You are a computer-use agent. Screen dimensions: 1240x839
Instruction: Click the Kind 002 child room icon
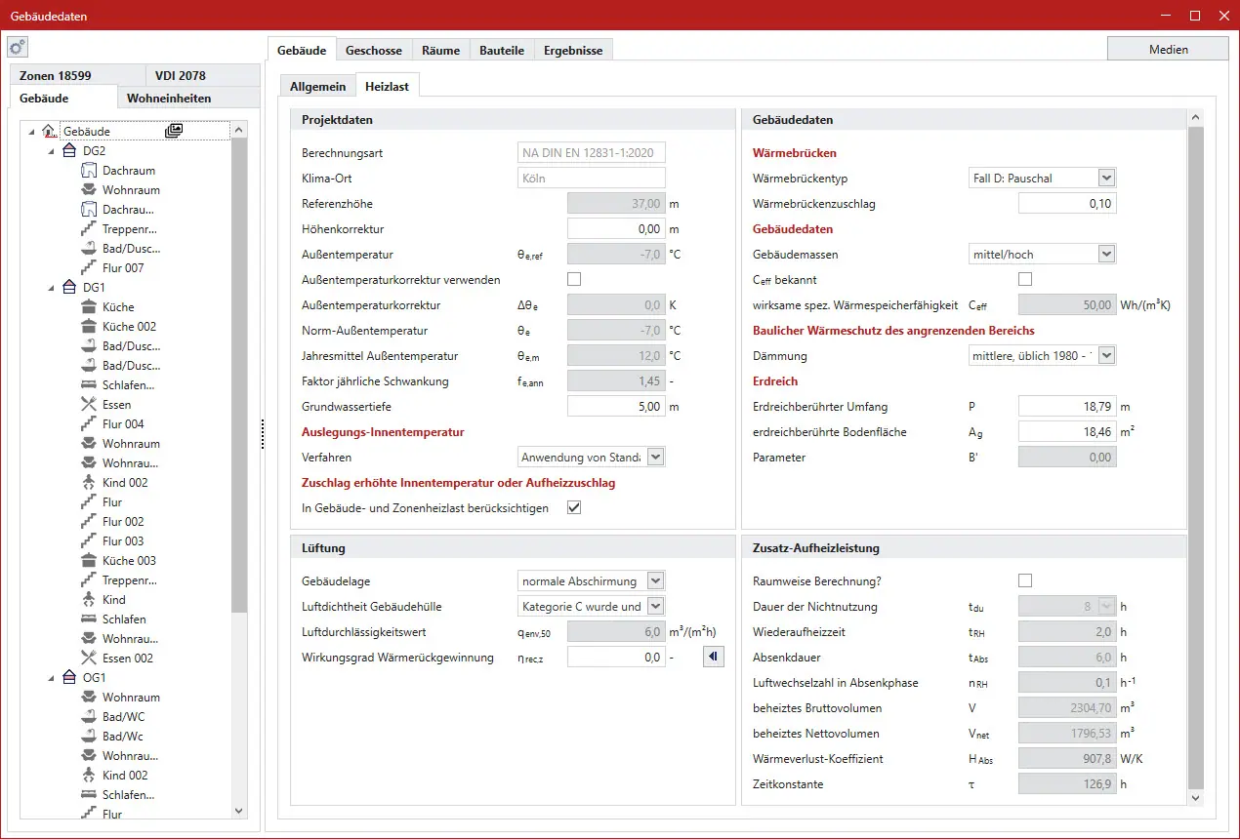pyautogui.click(x=88, y=483)
